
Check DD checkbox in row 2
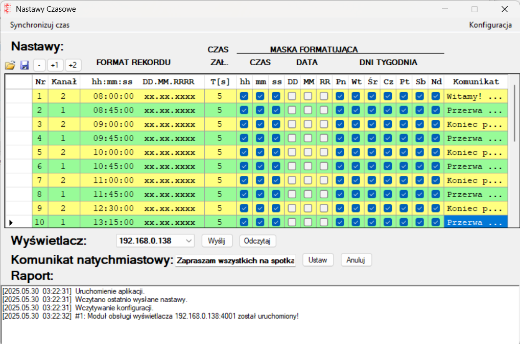tap(292, 110)
